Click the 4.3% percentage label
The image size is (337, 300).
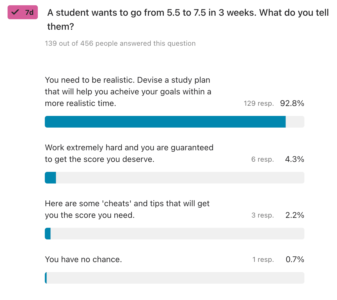click(x=295, y=159)
